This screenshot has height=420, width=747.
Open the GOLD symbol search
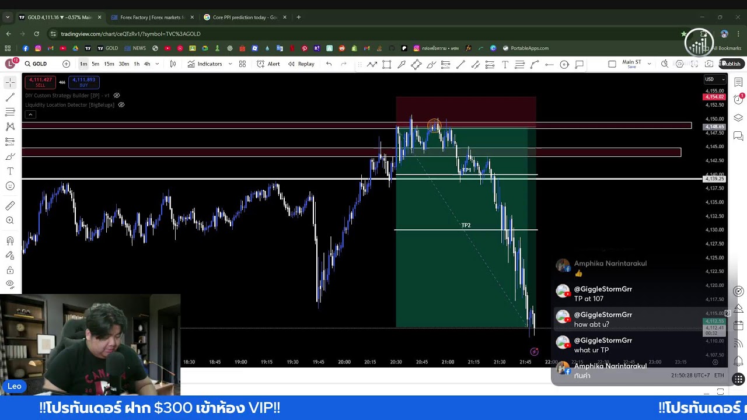click(x=36, y=64)
